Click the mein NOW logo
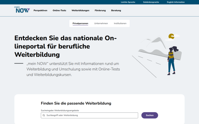The width and height of the screenshot is (199, 124). coord(22,10)
